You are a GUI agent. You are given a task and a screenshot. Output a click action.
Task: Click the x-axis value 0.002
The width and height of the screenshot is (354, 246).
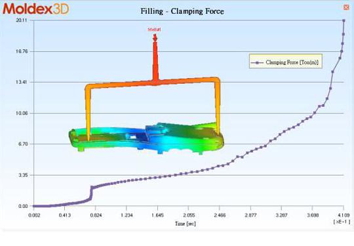tap(34, 215)
